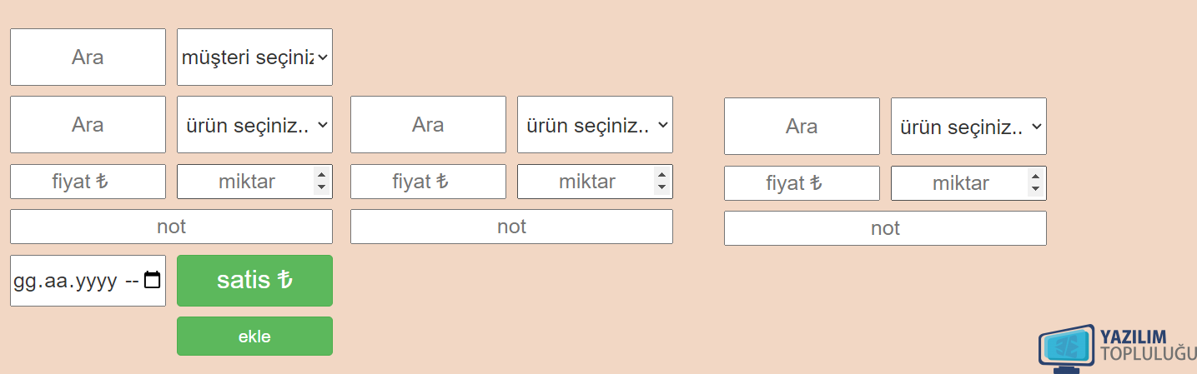Increase miktar value in third product row
1197x374 pixels.
pos(1035,177)
